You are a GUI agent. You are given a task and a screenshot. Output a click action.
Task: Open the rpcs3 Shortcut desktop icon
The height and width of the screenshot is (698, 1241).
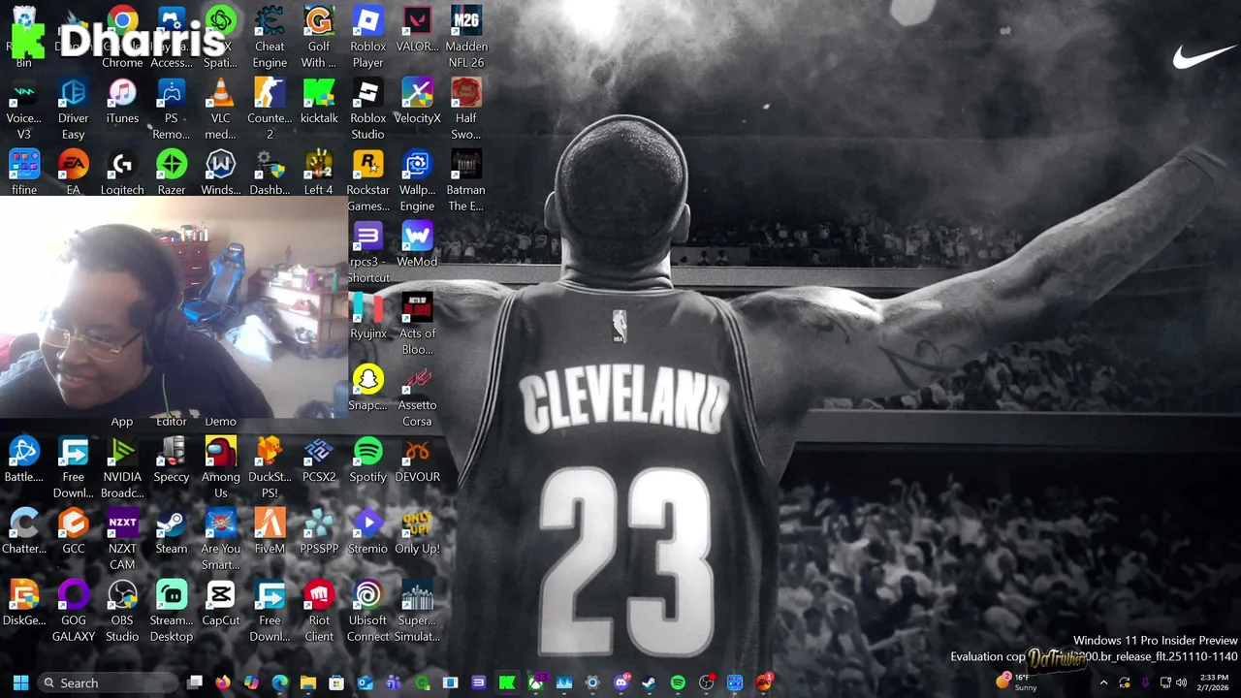[368, 252]
